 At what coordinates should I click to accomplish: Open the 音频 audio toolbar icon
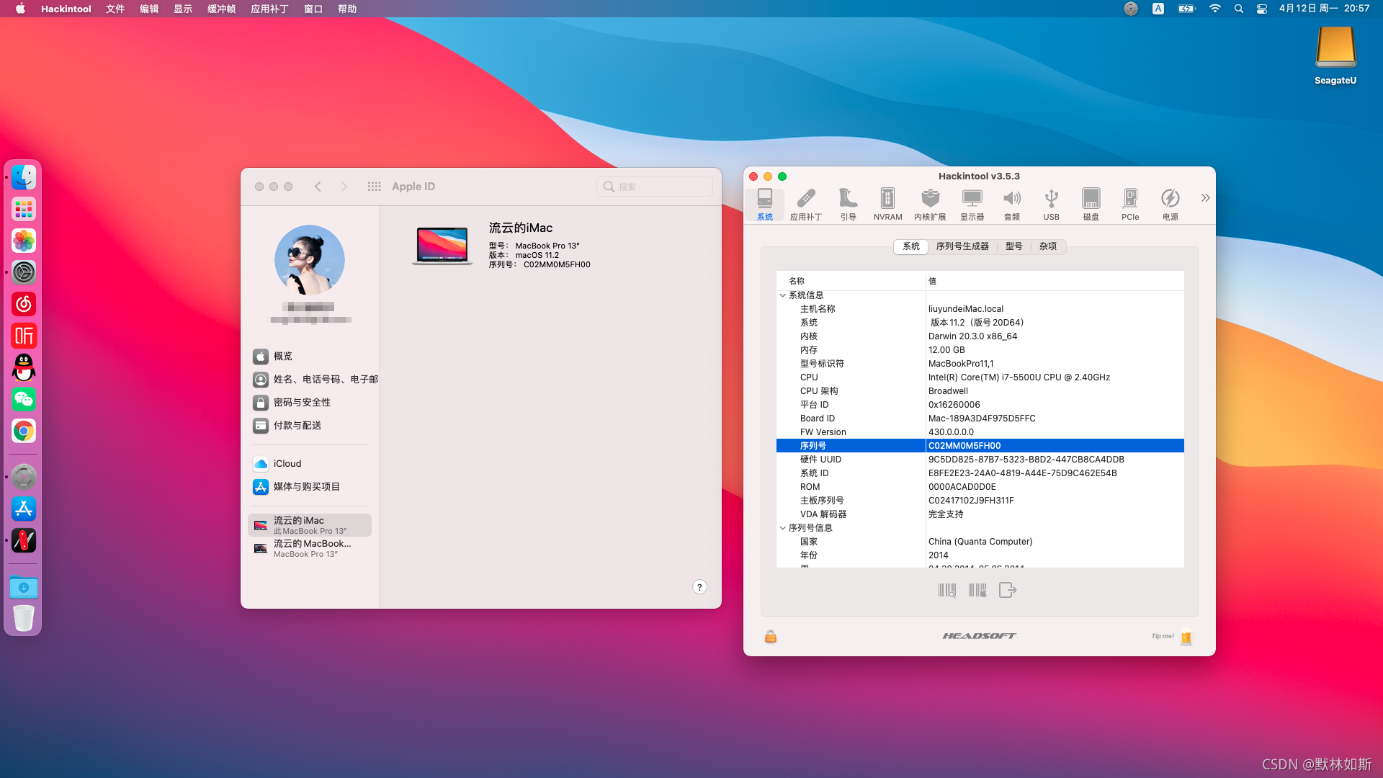(1012, 204)
